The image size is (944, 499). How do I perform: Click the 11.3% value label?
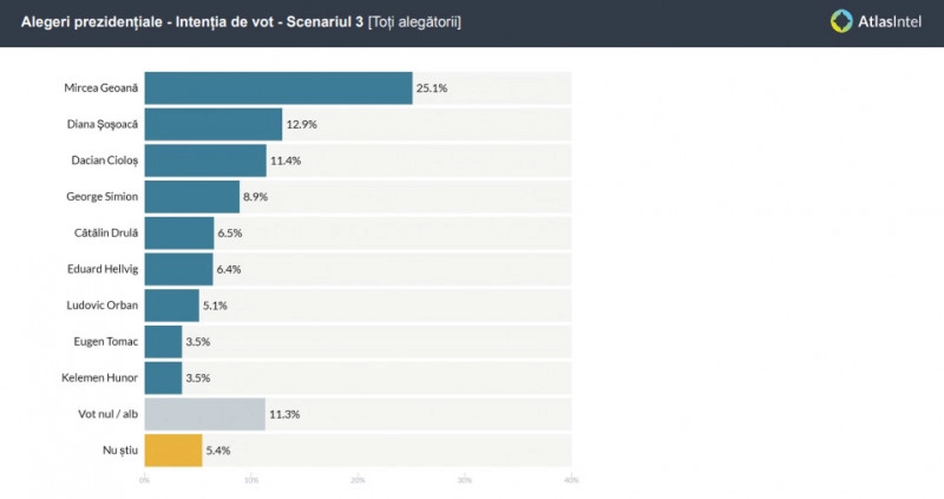[x=284, y=414]
